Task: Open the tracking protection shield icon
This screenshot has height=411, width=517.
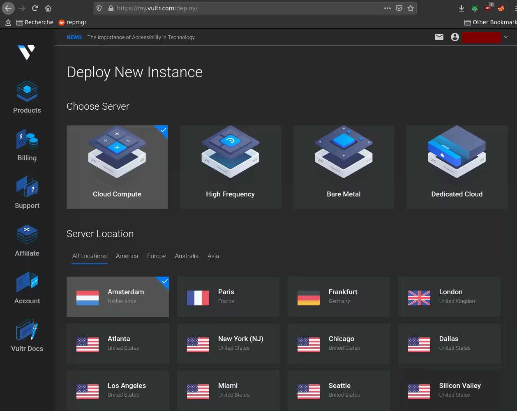Action: click(99, 8)
